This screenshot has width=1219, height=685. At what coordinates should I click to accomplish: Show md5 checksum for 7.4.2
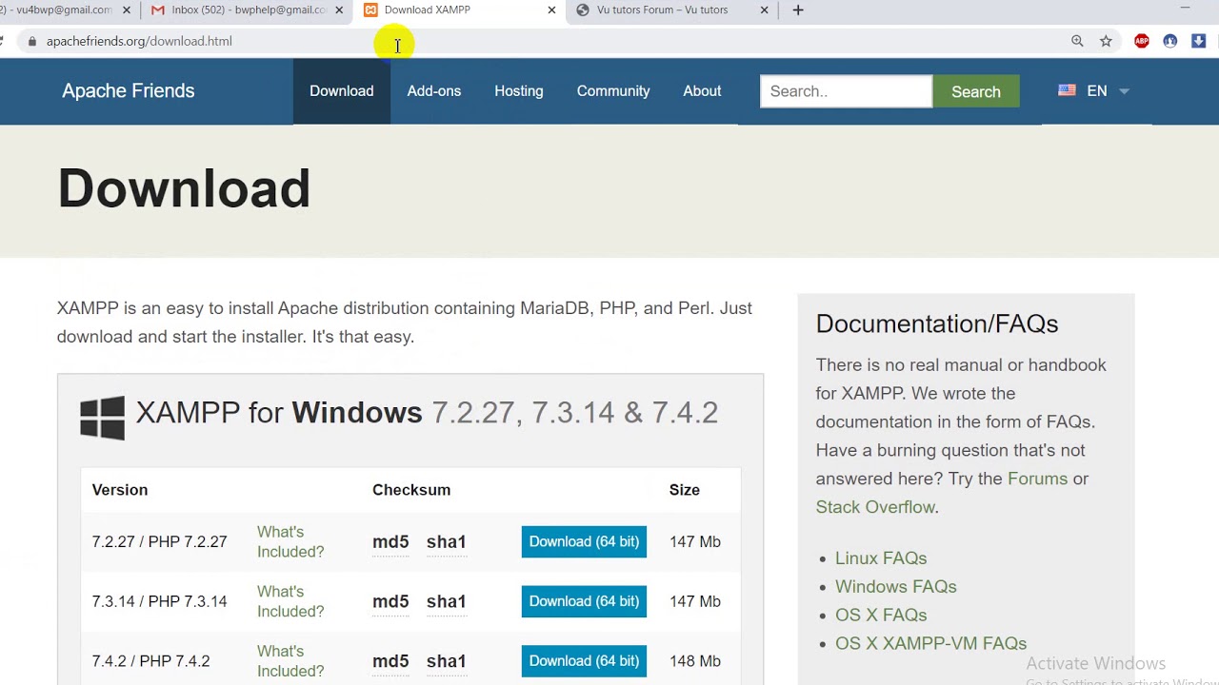(x=390, y=662)
